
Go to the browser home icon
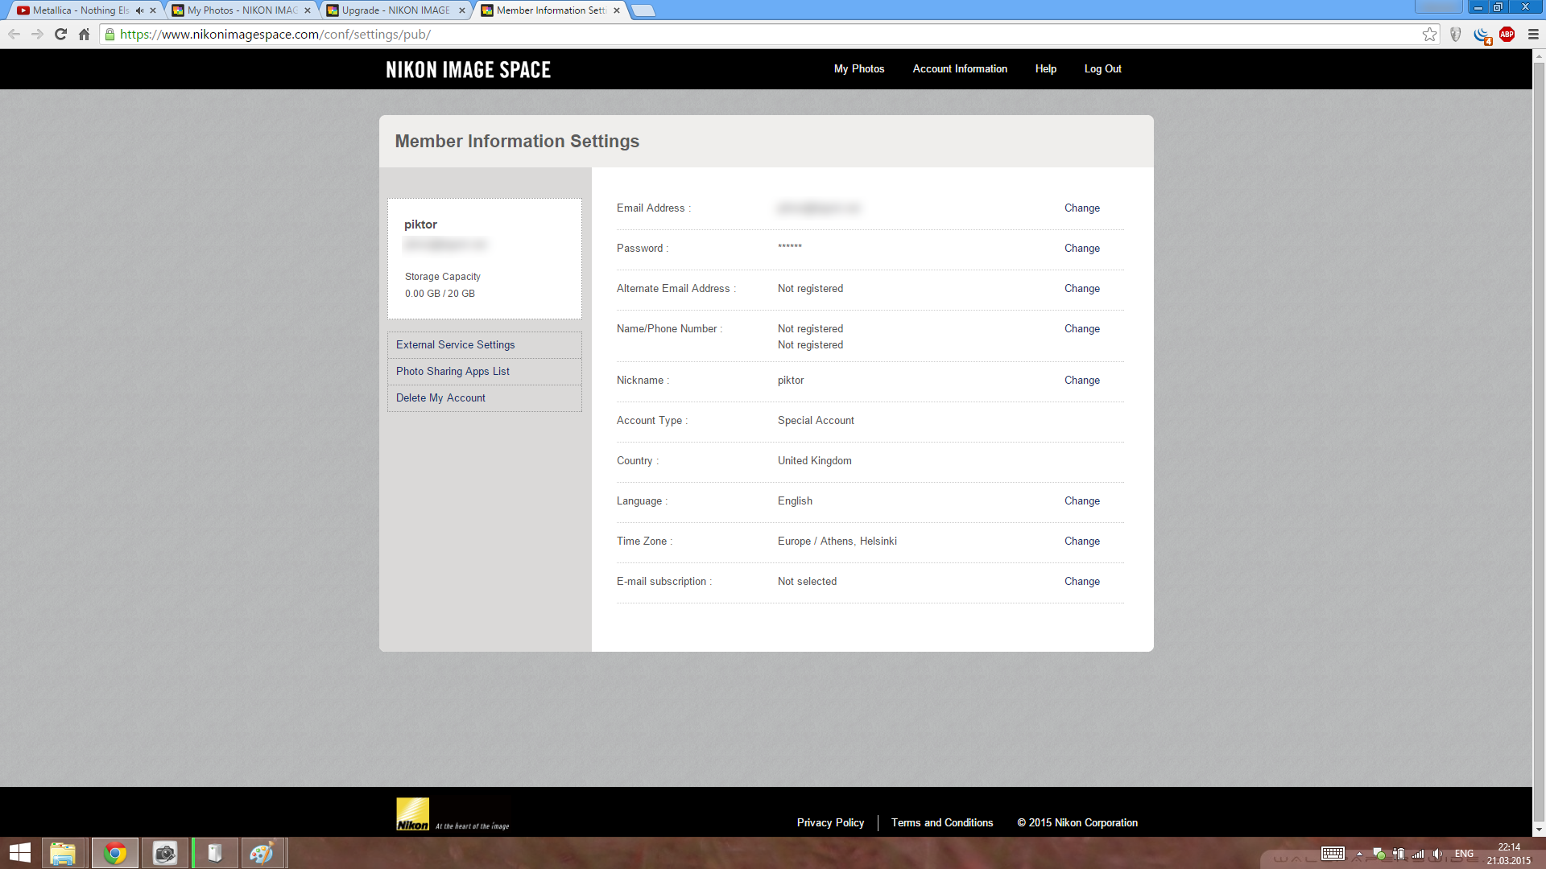[84, 34]
